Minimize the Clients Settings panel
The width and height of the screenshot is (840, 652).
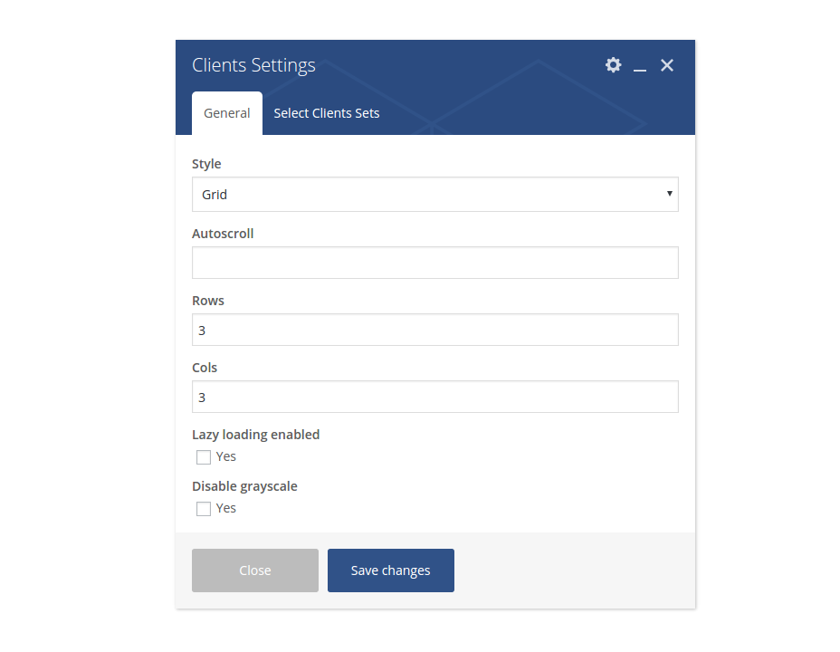pos(640,66)
